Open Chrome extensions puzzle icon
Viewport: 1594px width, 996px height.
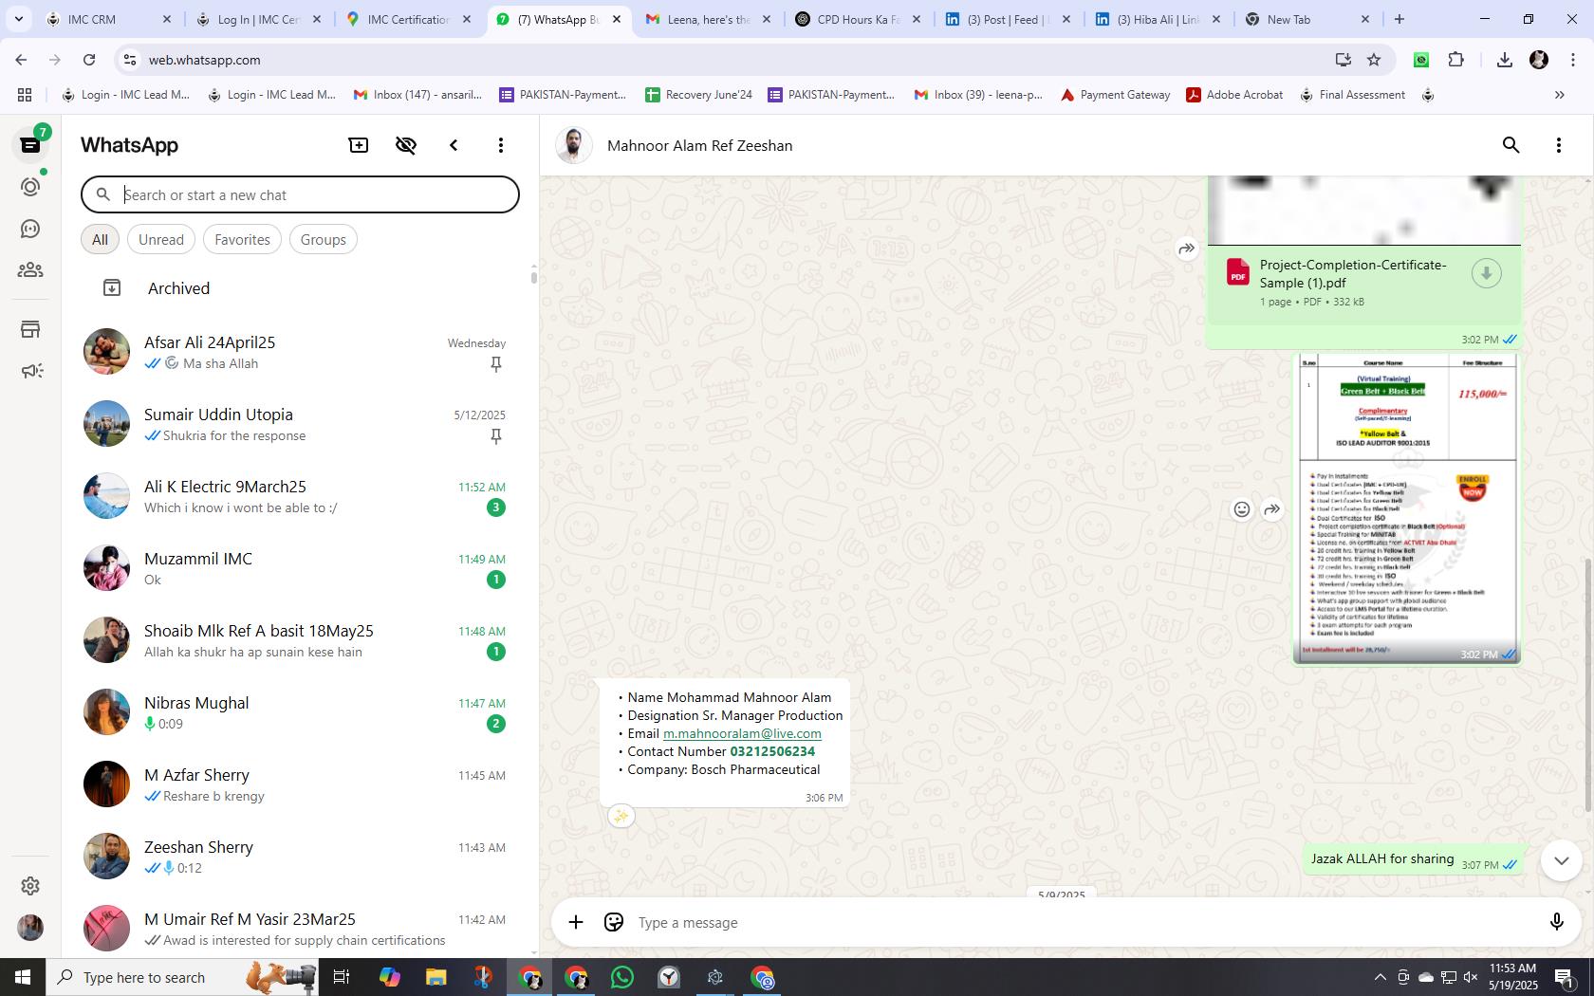(1456, 60)
